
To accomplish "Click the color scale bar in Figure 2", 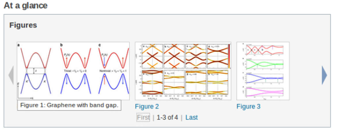I will pyautogui.click(x=229, y=56).
